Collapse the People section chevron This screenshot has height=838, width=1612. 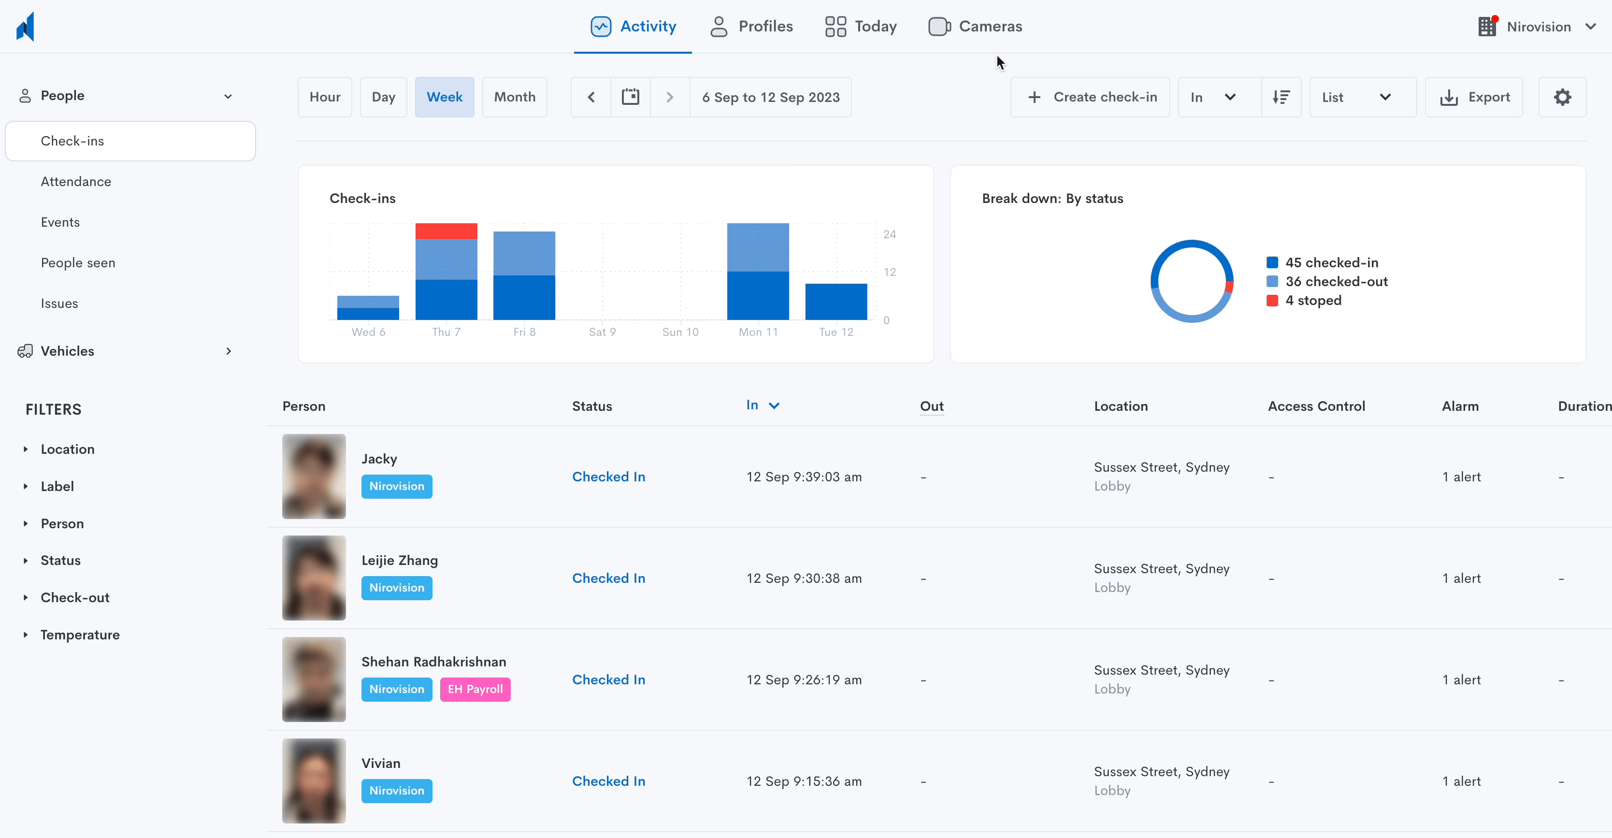point(228,96)
